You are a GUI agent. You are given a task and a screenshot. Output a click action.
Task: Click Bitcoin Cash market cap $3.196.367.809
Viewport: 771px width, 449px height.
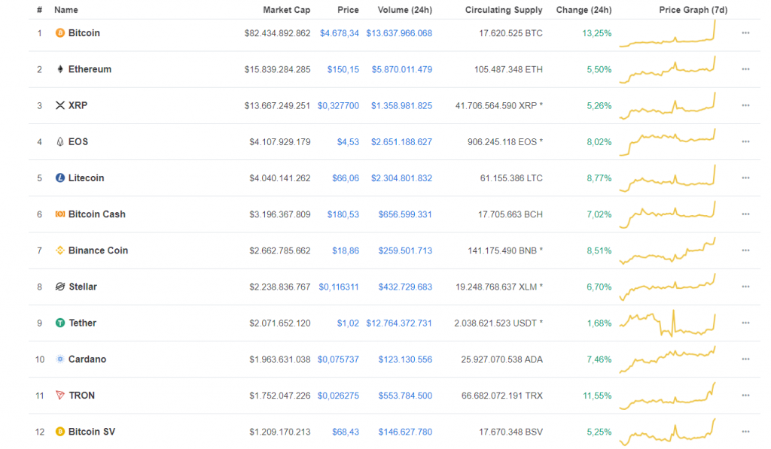pyautogui.click(x=280, y=214)
